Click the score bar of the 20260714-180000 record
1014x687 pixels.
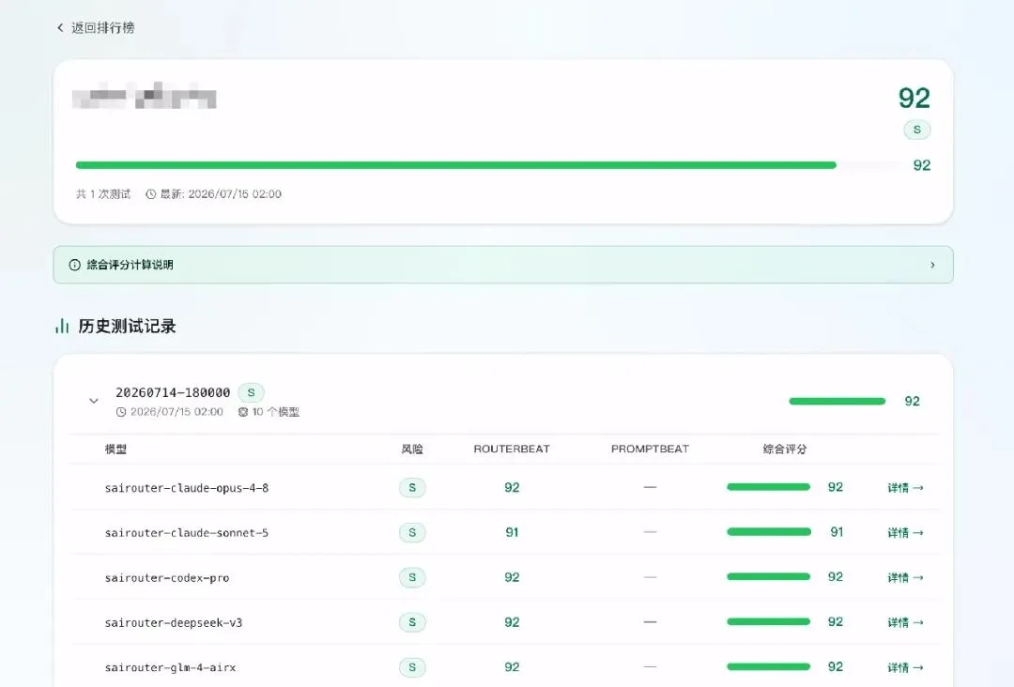[x=837, y=402]
